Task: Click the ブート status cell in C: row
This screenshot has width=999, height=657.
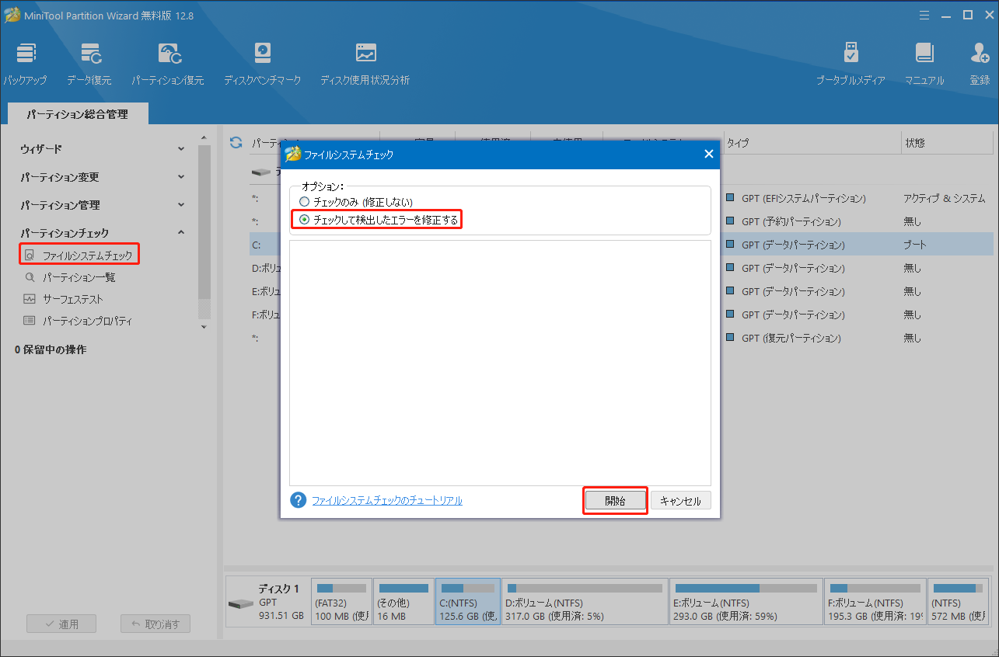Action: pyautogui.click(x=914, y=245)
